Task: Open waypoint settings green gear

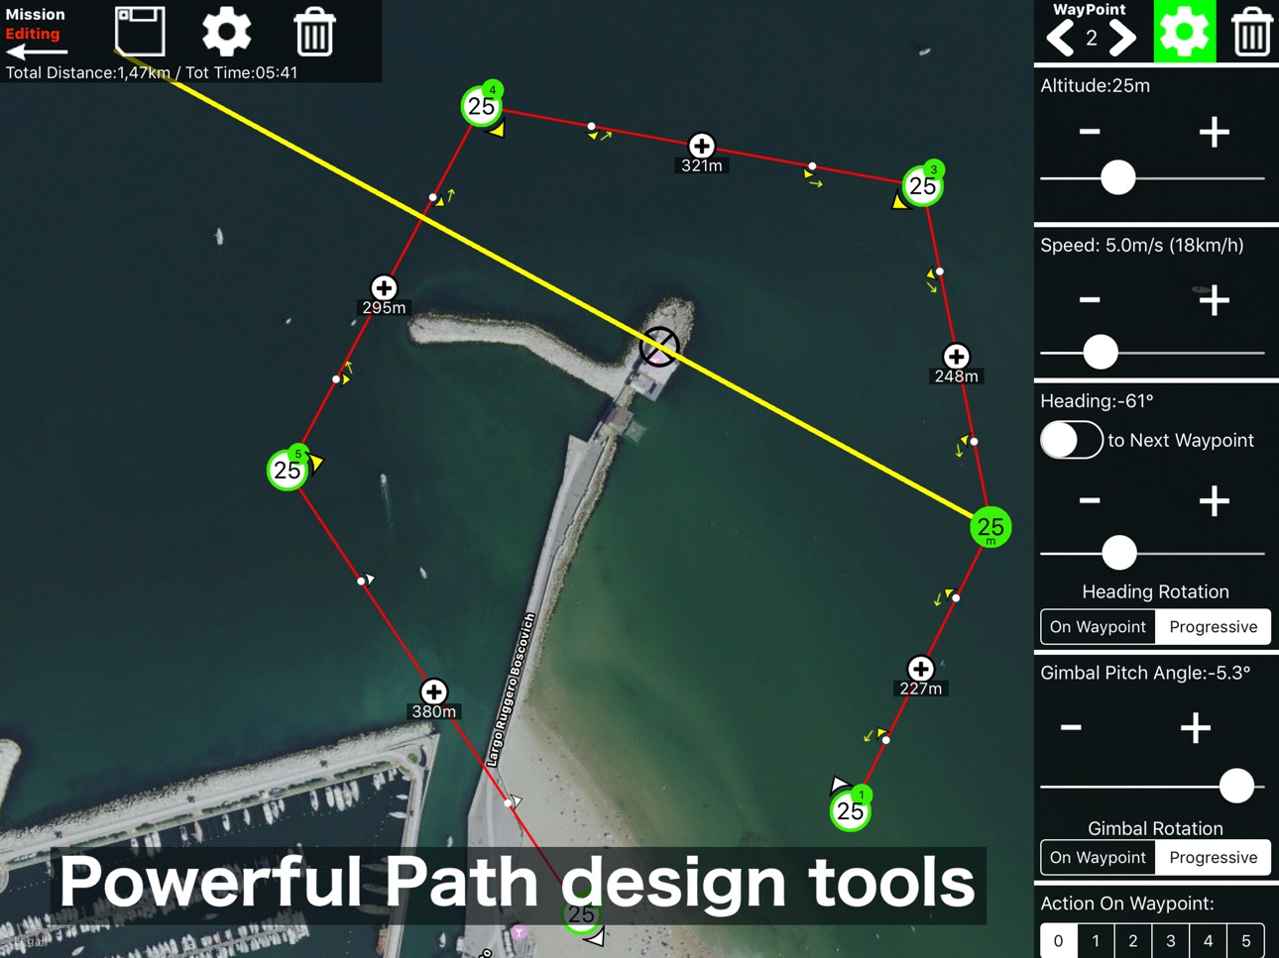Action: [x=1184, y=32]
